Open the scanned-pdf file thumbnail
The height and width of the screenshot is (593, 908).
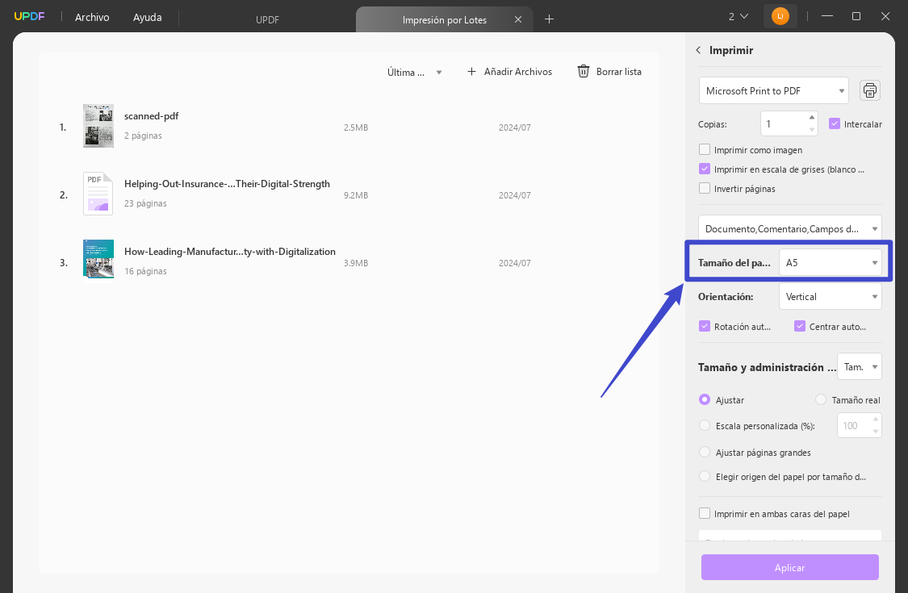tap(98, 126)
